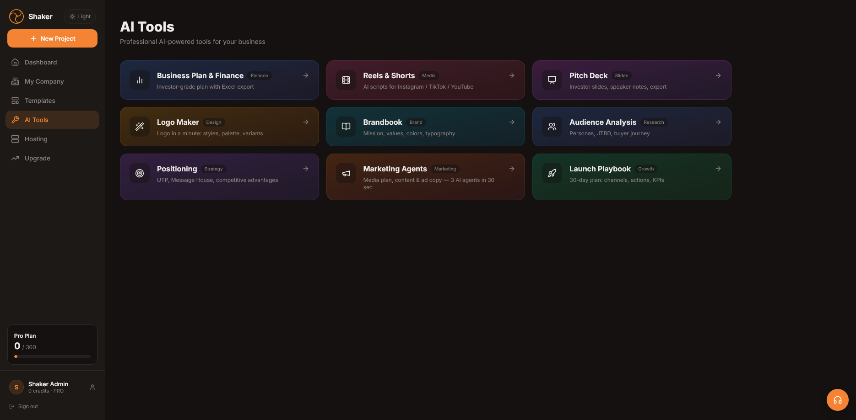Click arrow on Logo Maker card

pos(306,122)
